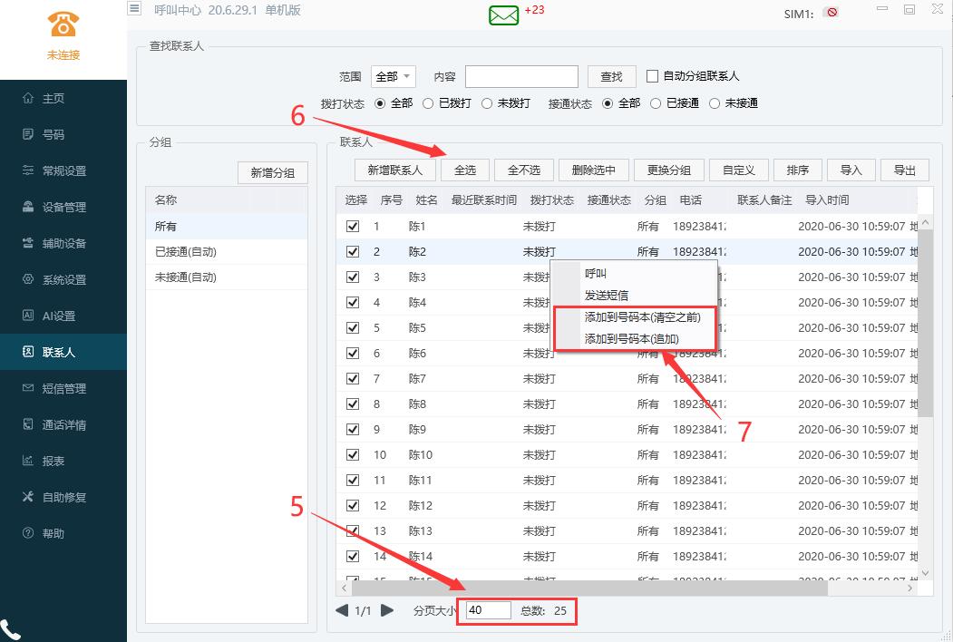Image resolution: width=953 pixels, height=642 pixels.
Task: Click the 查找 search button
Action: coord(611,76)
